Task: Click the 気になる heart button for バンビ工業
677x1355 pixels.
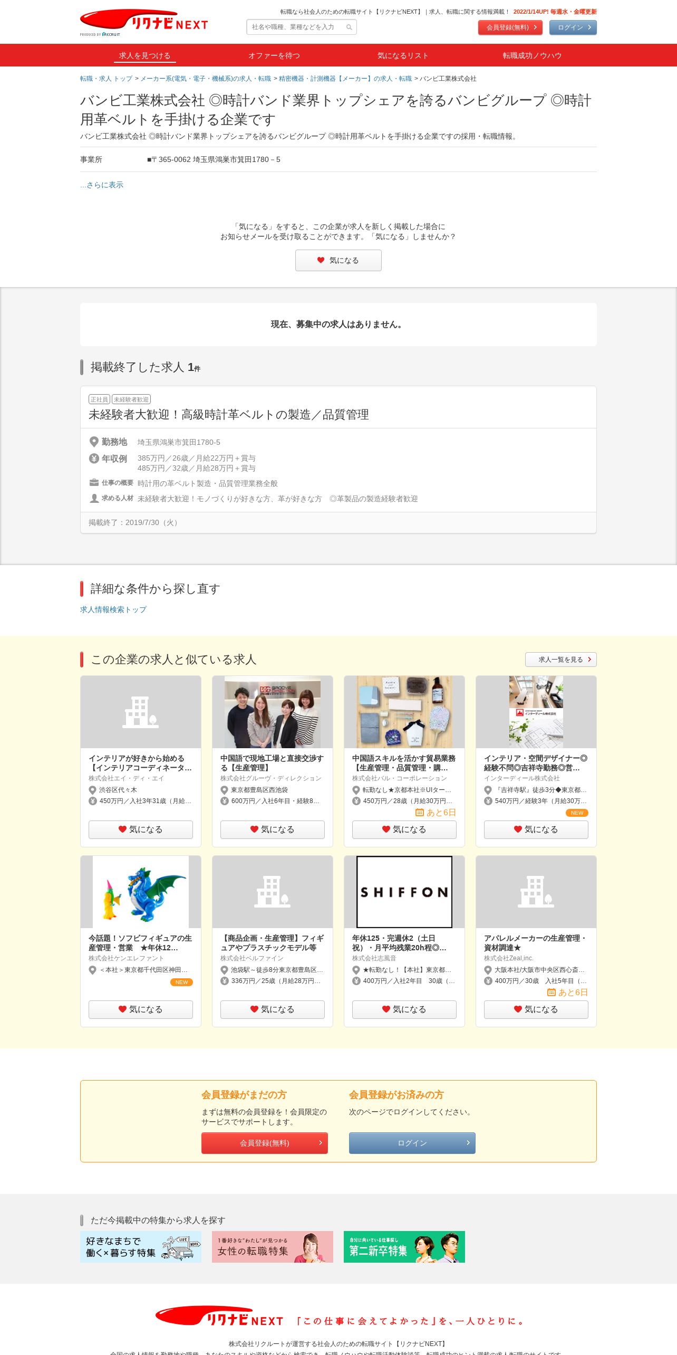Action: click(338, 260)
